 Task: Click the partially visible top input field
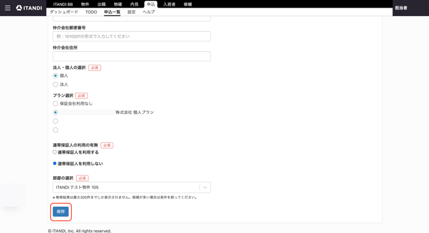pos(132,19)
